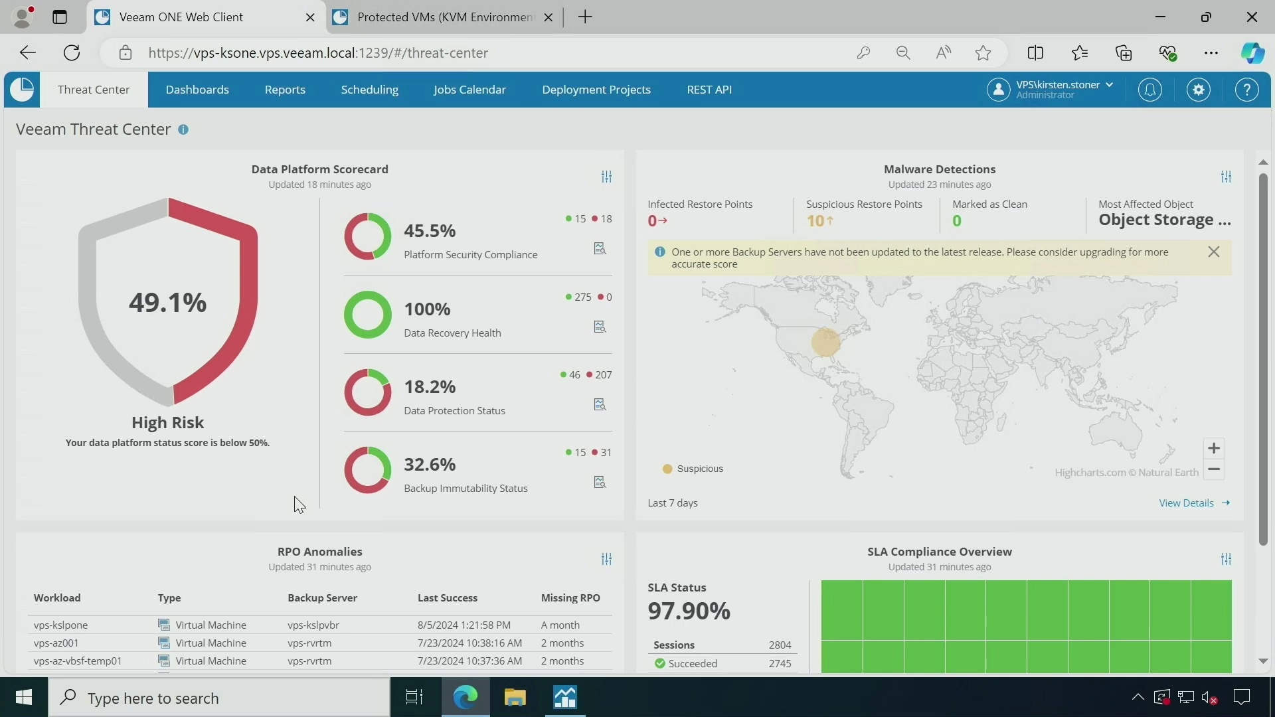Open the Copilot sidebar icon
Viewport: 1275px width, 717px height.
[1252, 53]
